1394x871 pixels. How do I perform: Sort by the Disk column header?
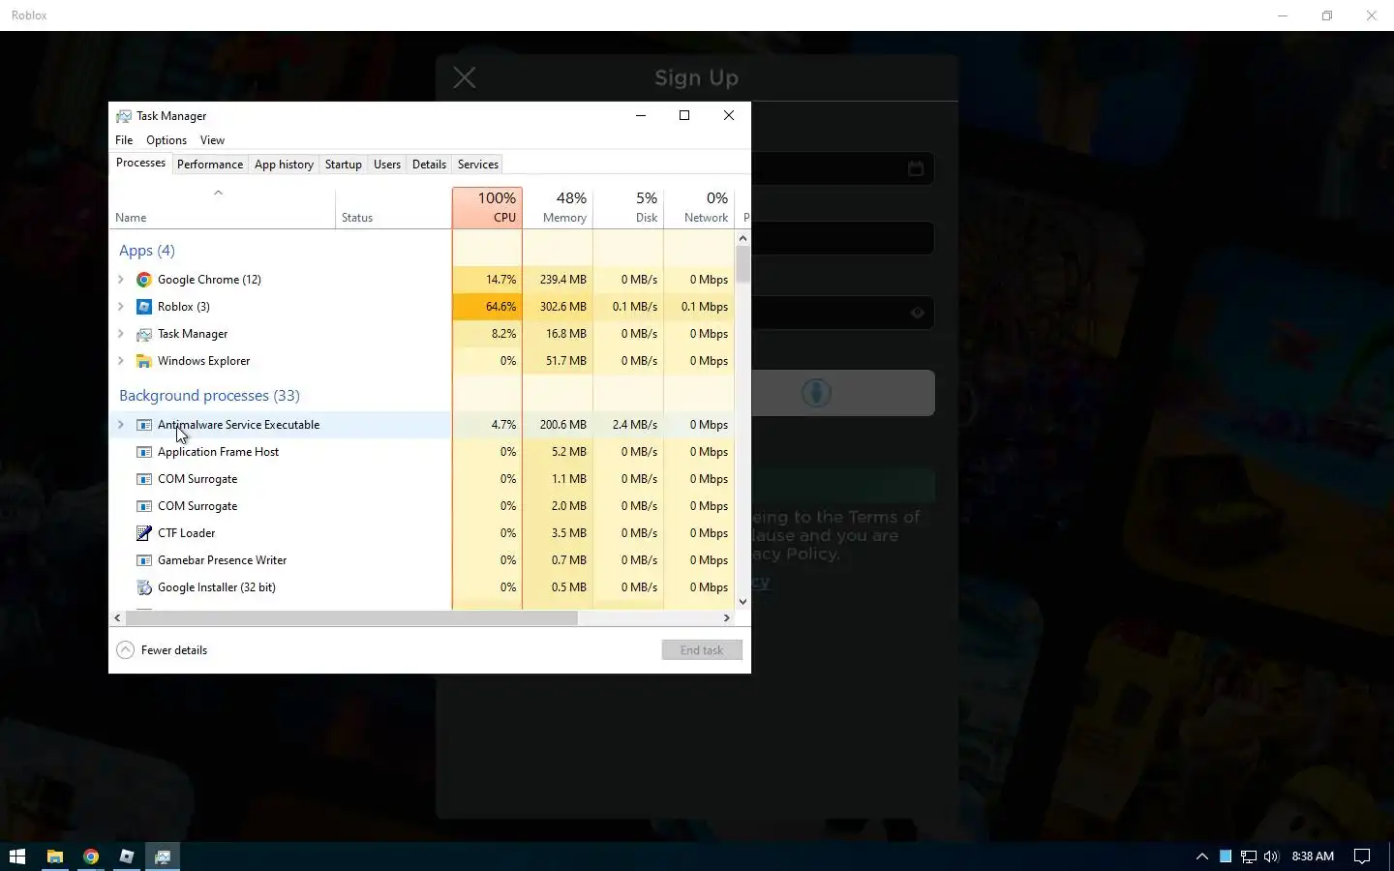(628, 207)
